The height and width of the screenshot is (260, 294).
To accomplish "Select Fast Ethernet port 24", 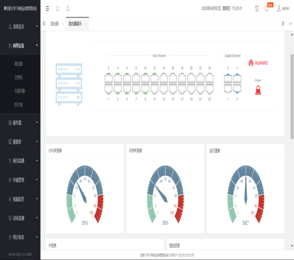I will (210, 78).
